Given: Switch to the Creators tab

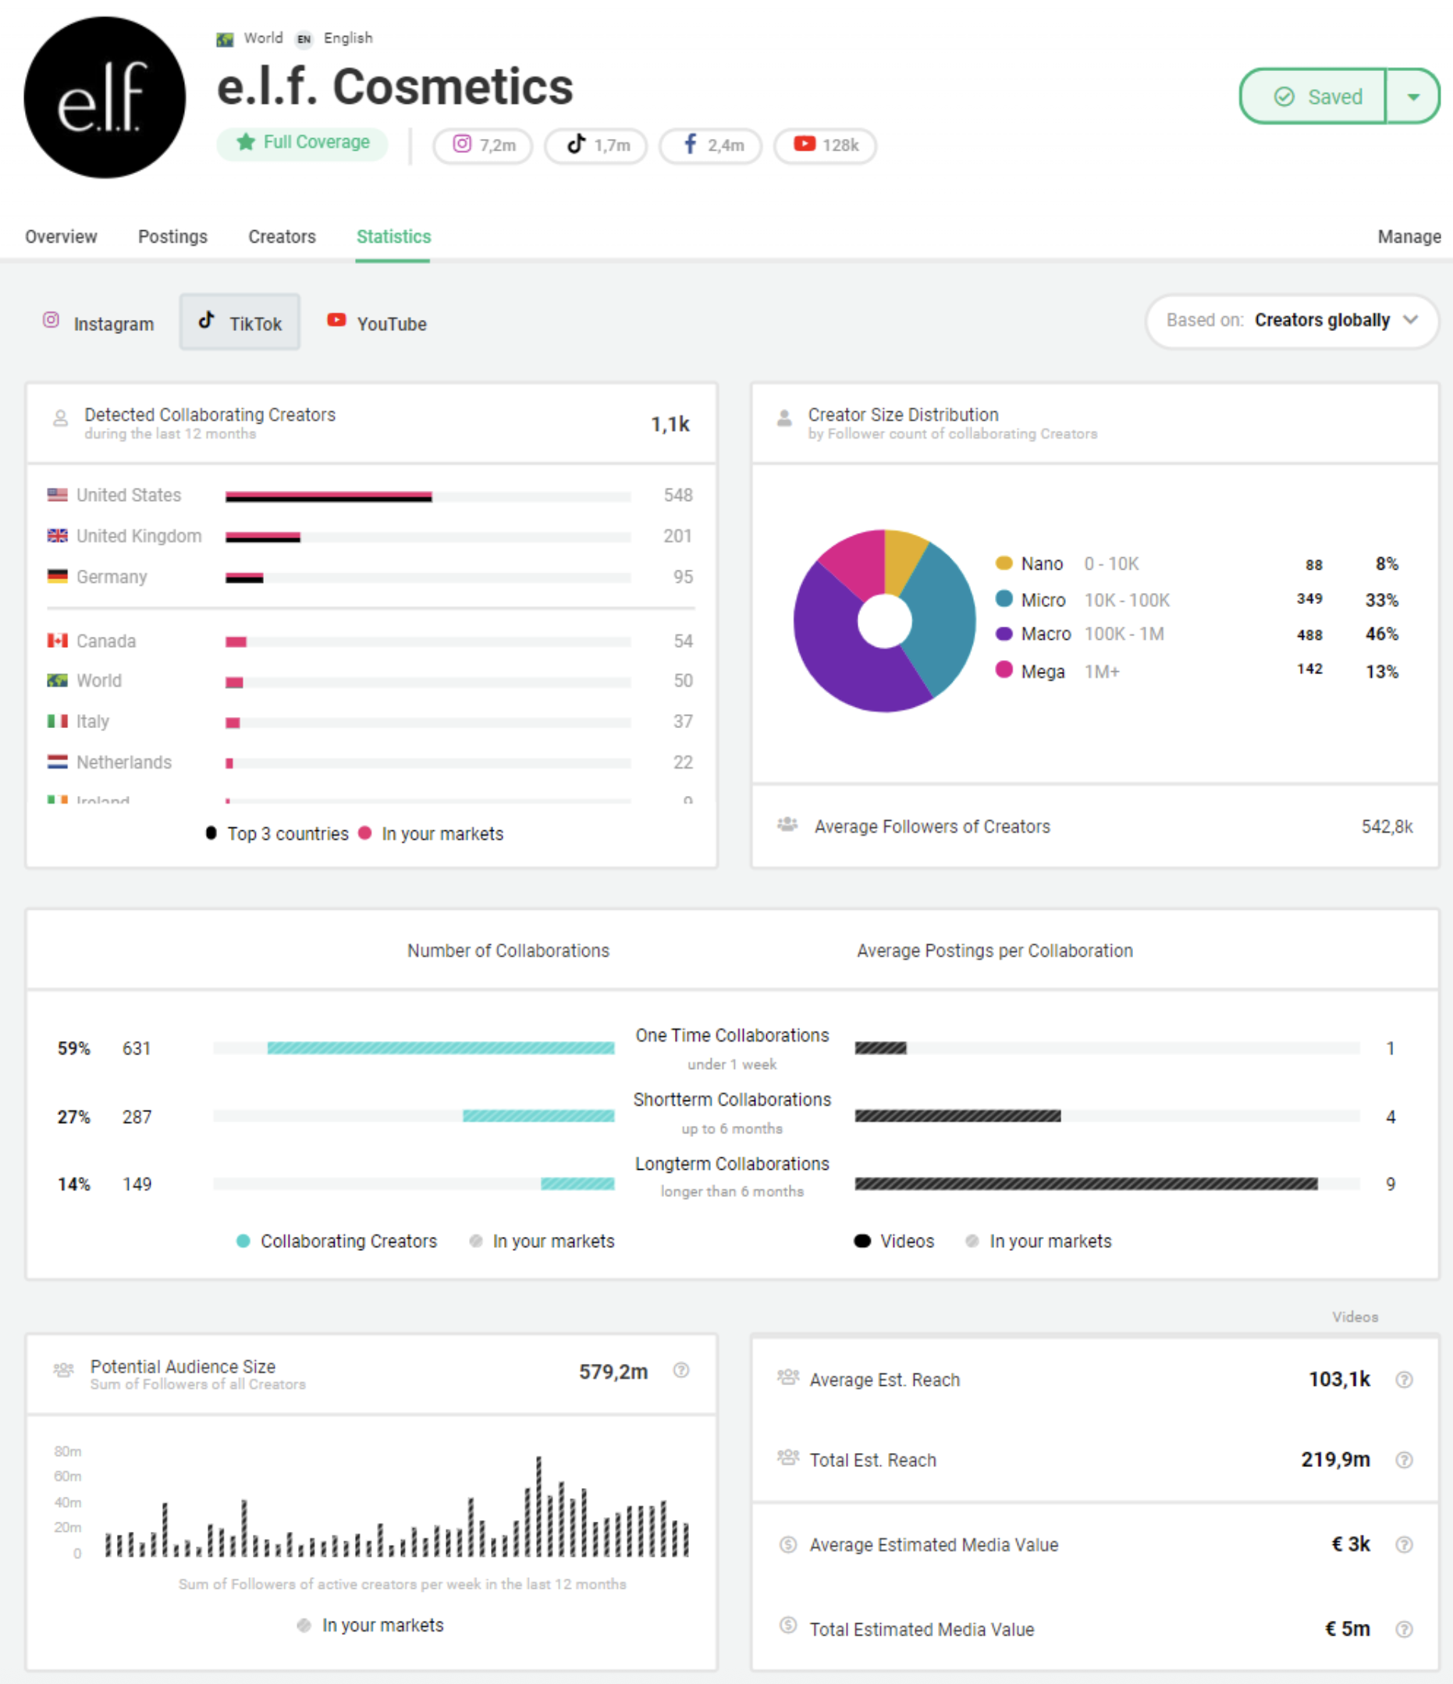Looking at the screenshot, I should tap(281, 236).
